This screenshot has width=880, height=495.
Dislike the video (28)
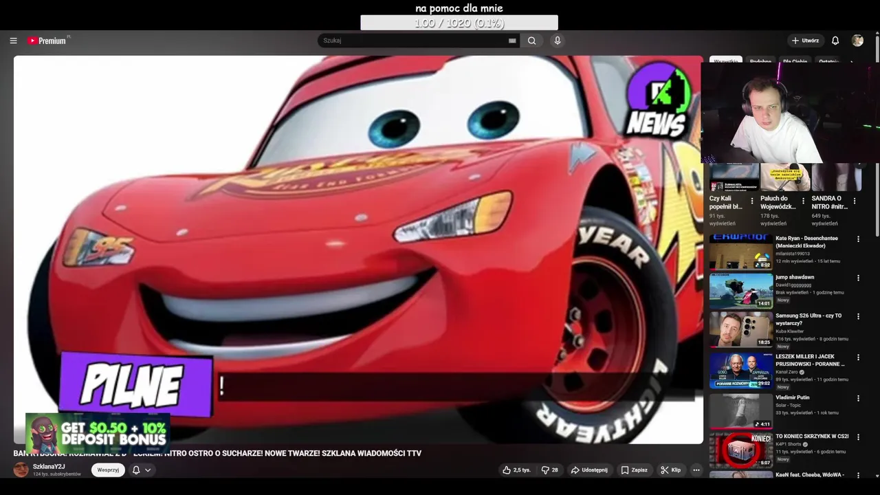[x=549, y=470]
